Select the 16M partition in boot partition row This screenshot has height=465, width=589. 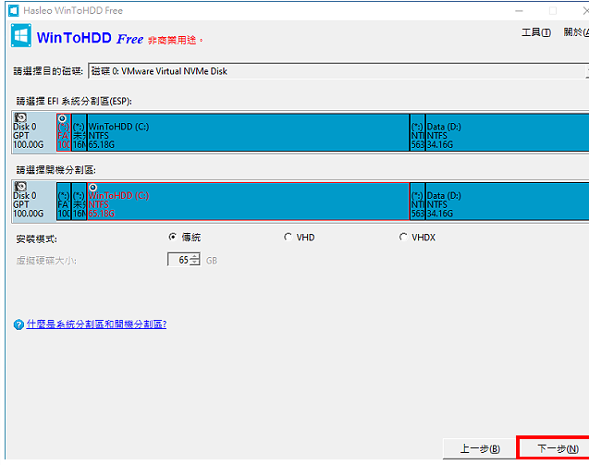79,202
